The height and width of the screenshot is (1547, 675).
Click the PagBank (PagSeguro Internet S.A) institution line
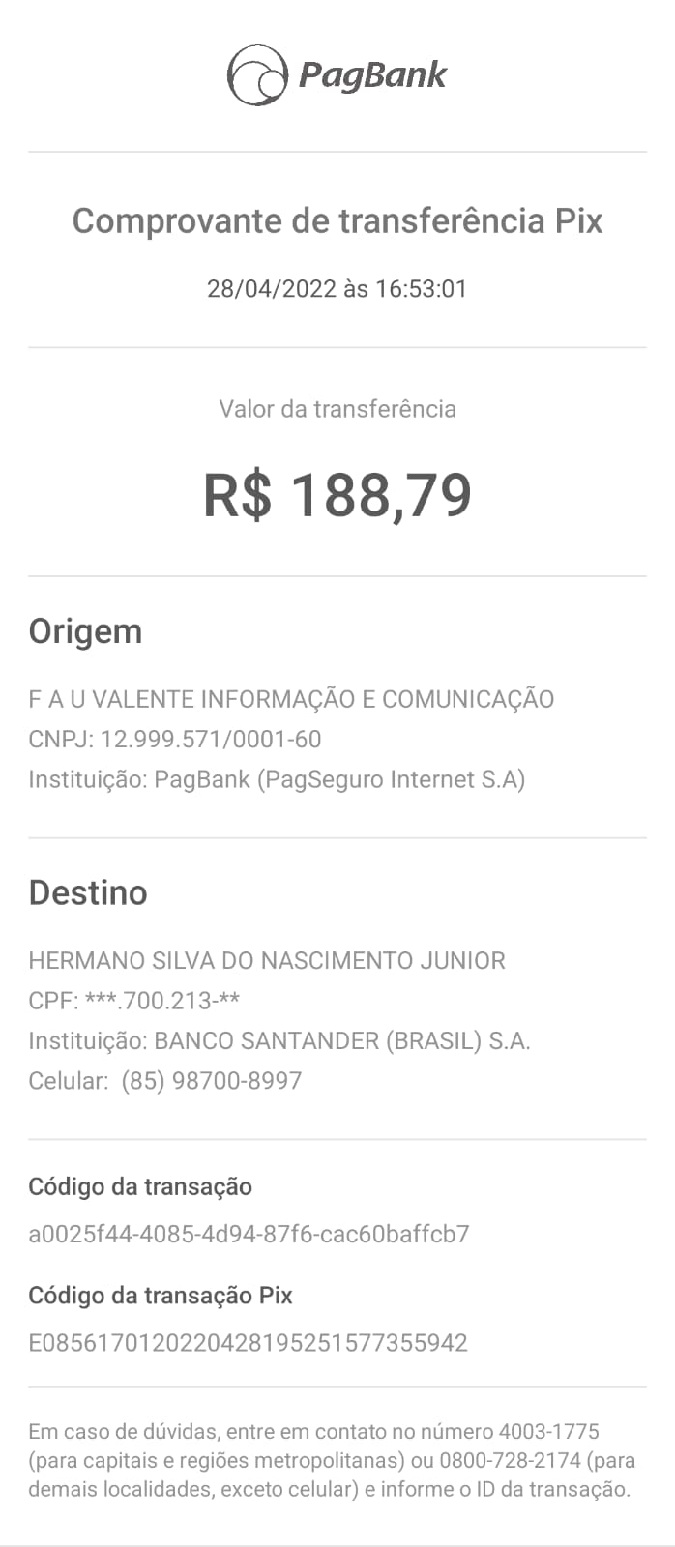click(277, 779)
